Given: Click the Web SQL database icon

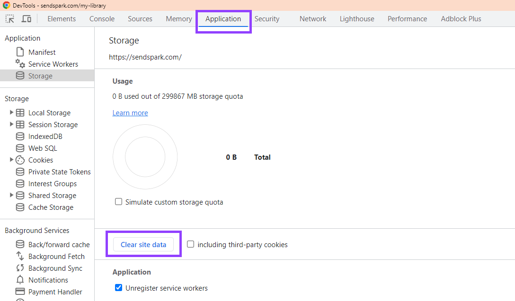Looking at the screenshot, I should pyautogui.click(x=20, y=148).
